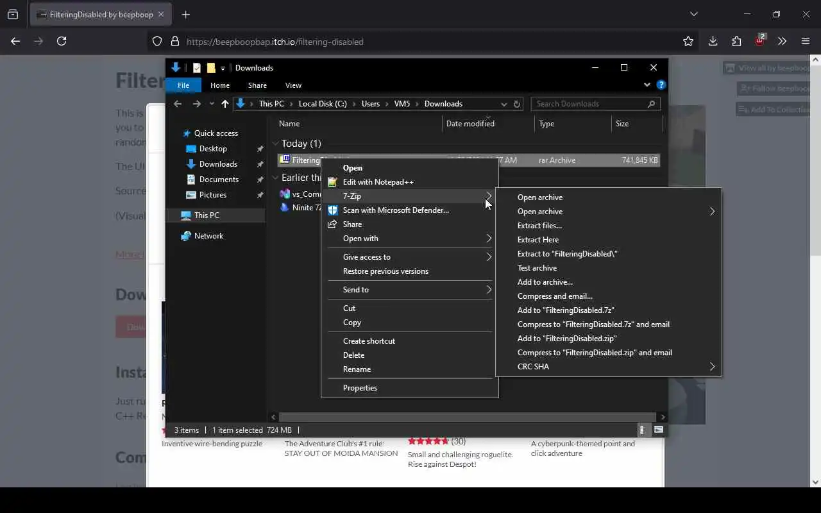Screen dimensions: 821x513
Task: Expand the Give access to submenu
Action: tap(489, 257)
